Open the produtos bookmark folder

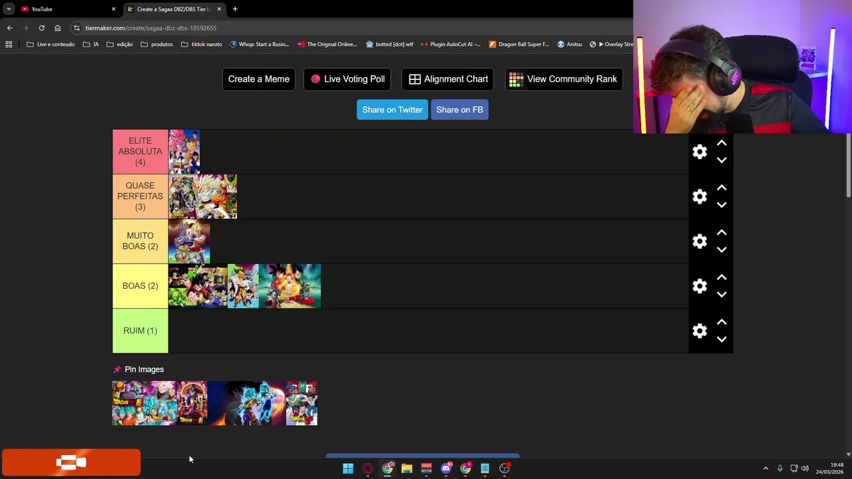[156, 45]
